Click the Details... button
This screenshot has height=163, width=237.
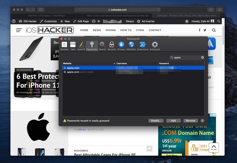point(156,121)
